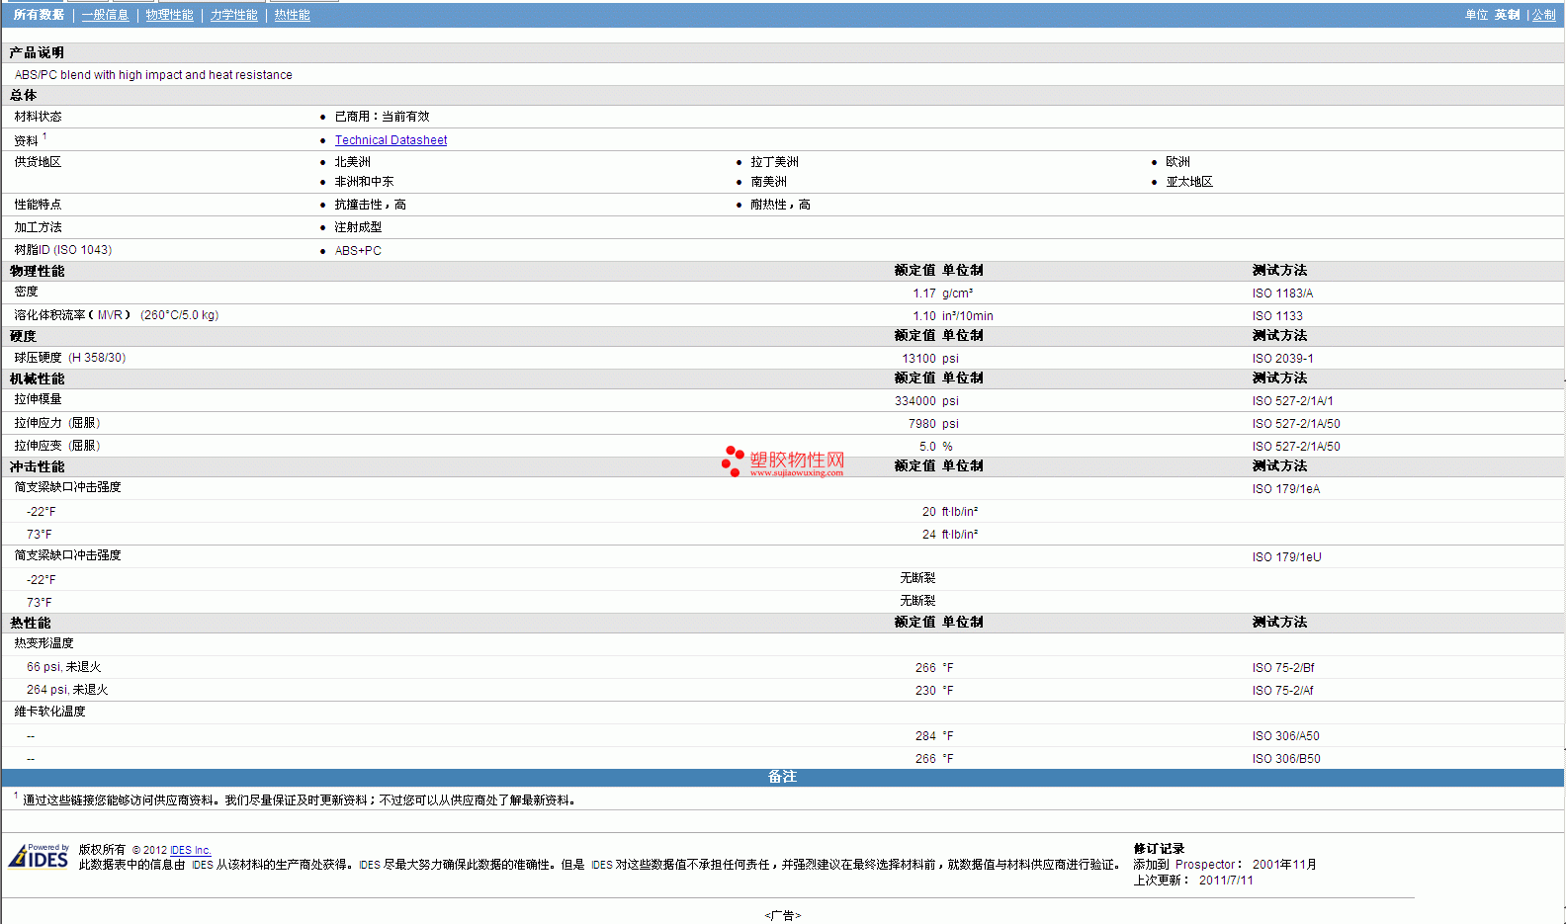
Task: Click the tensile stress value 7980
Action: pos(921,424)
